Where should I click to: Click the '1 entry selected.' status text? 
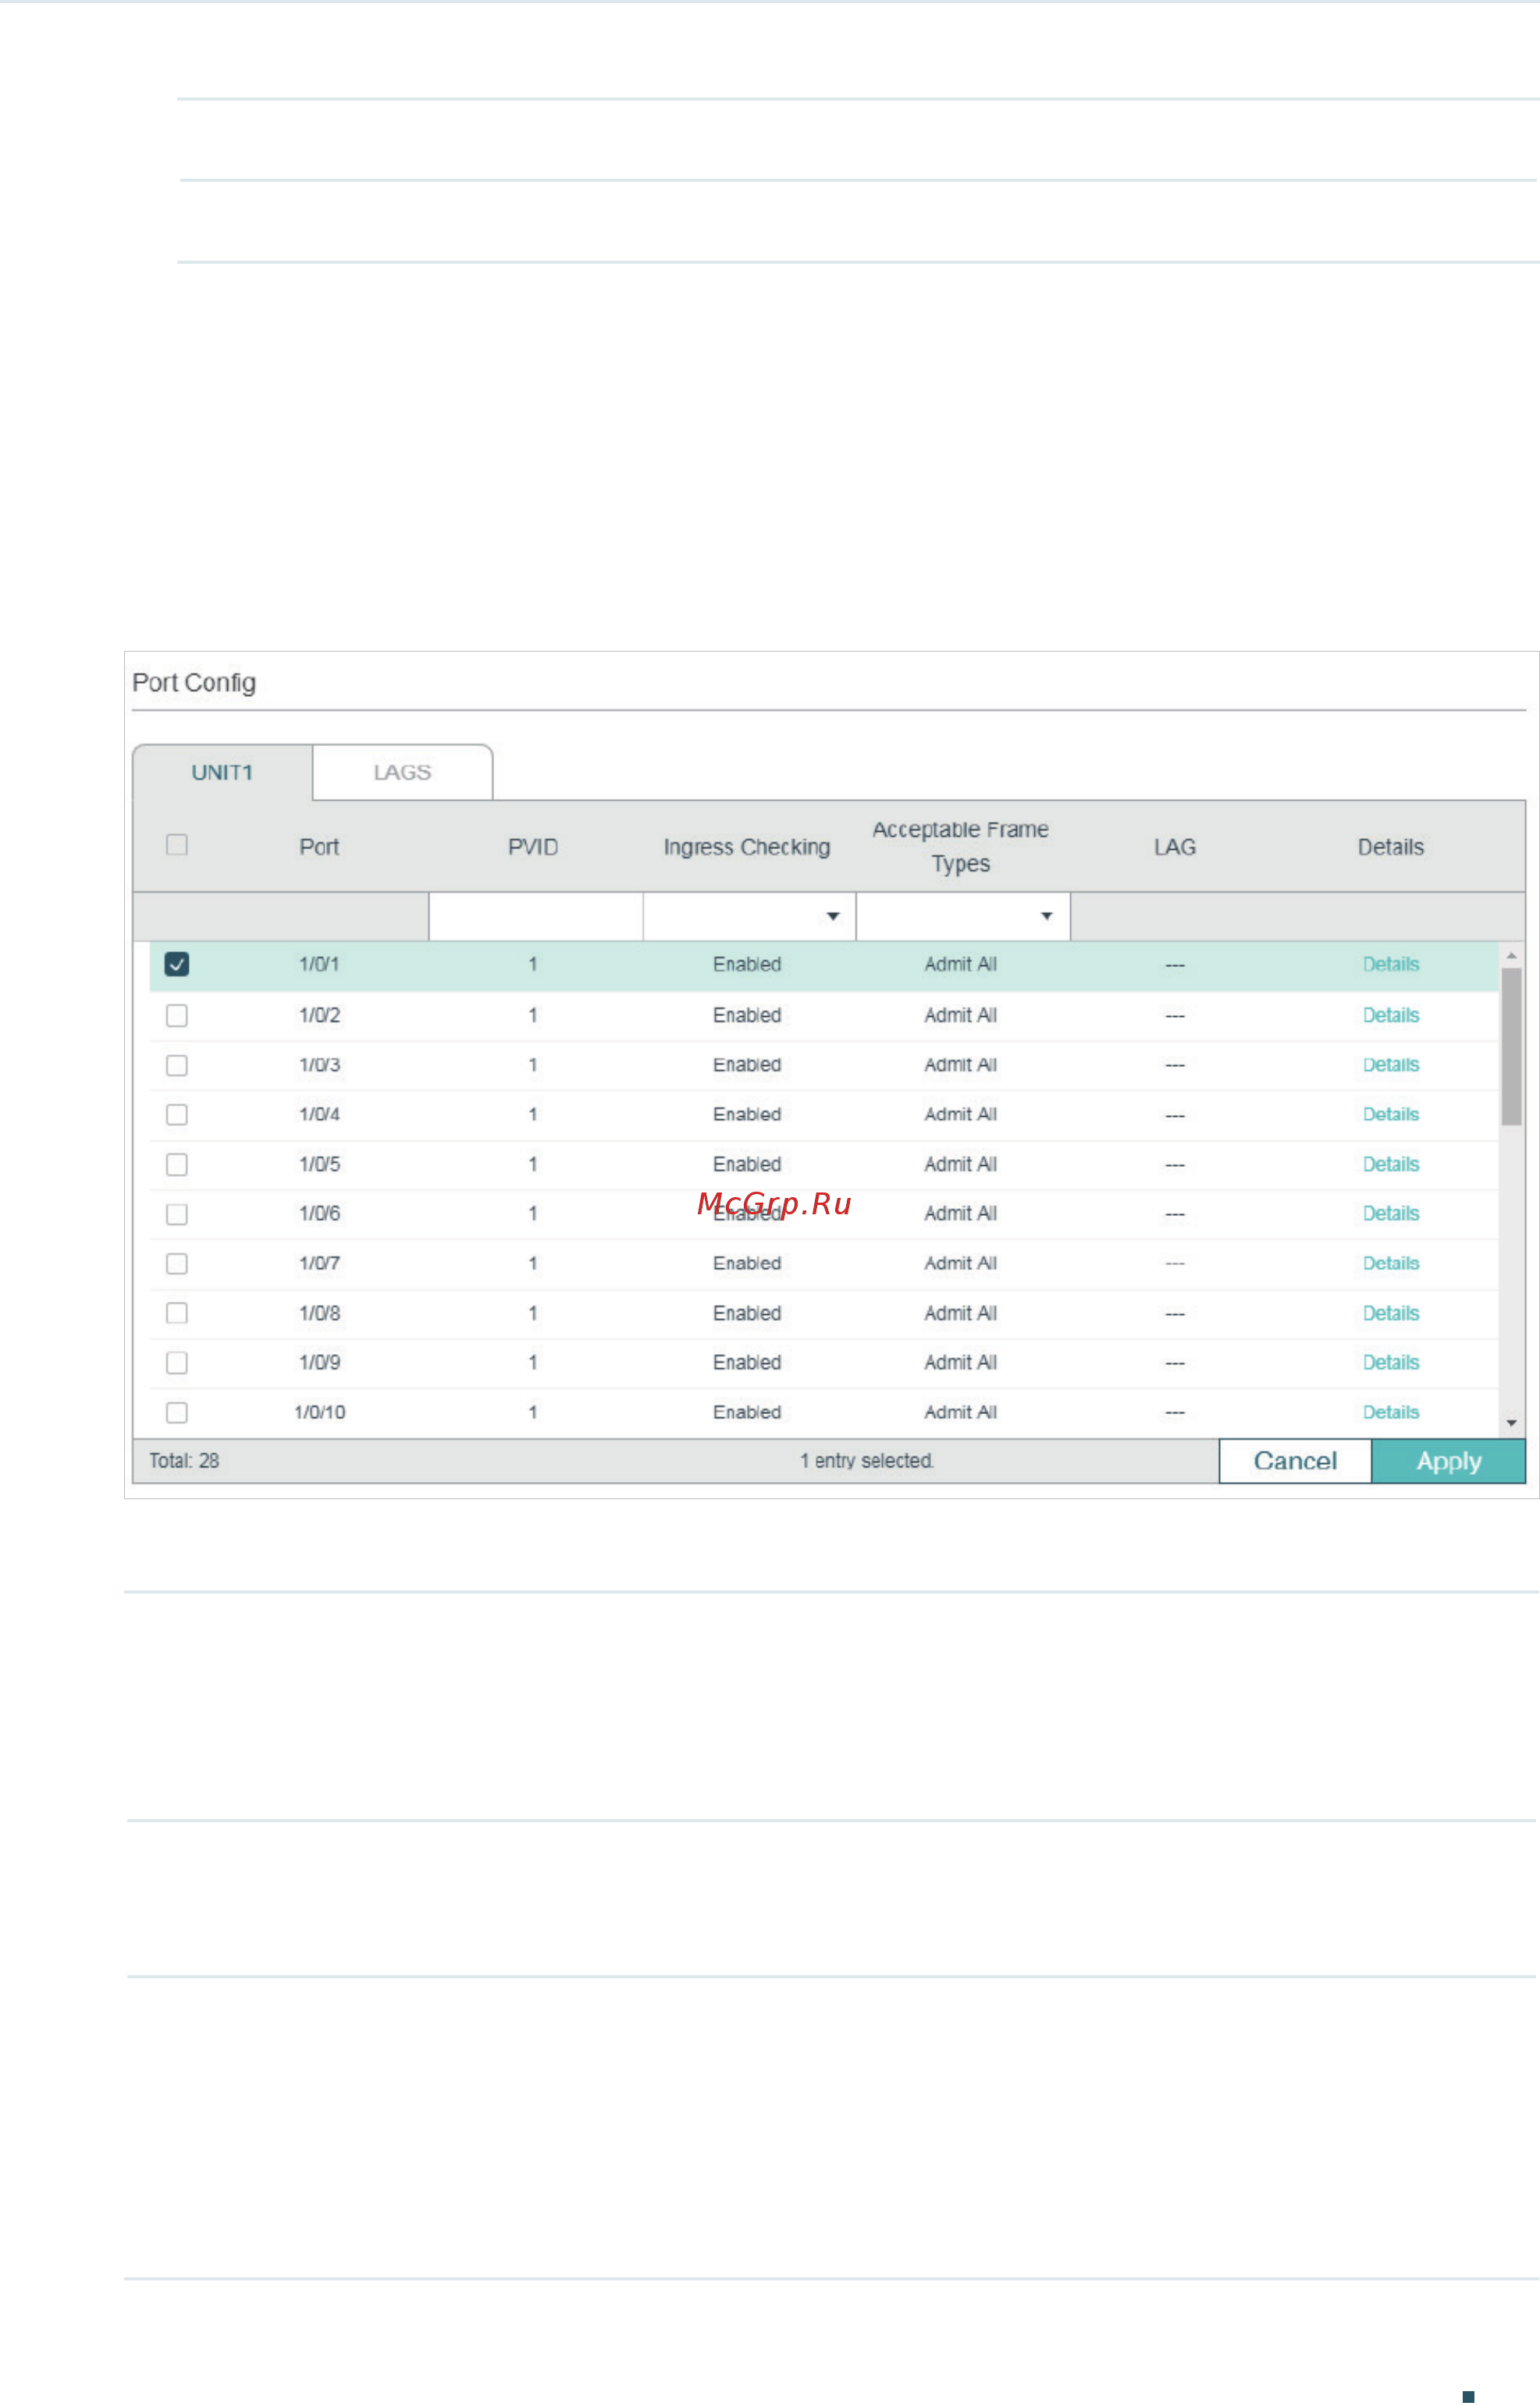click(x=867, y=1462)
